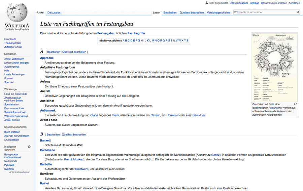Click Quelltext bearbeiten next to section B
The image size is (303, 191).
point(74,135)
